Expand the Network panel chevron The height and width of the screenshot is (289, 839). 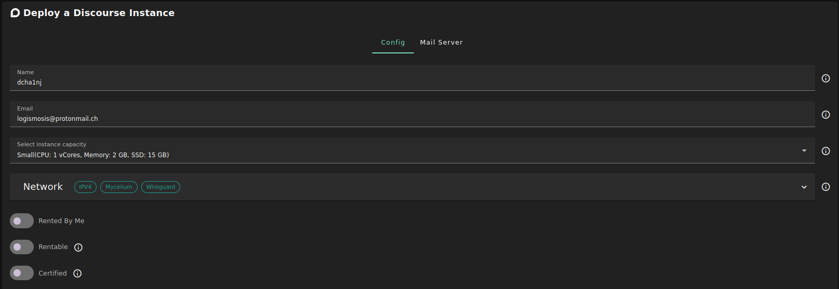804,187
